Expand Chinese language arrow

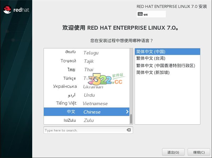pyautogui.click(x=127, y=112)
